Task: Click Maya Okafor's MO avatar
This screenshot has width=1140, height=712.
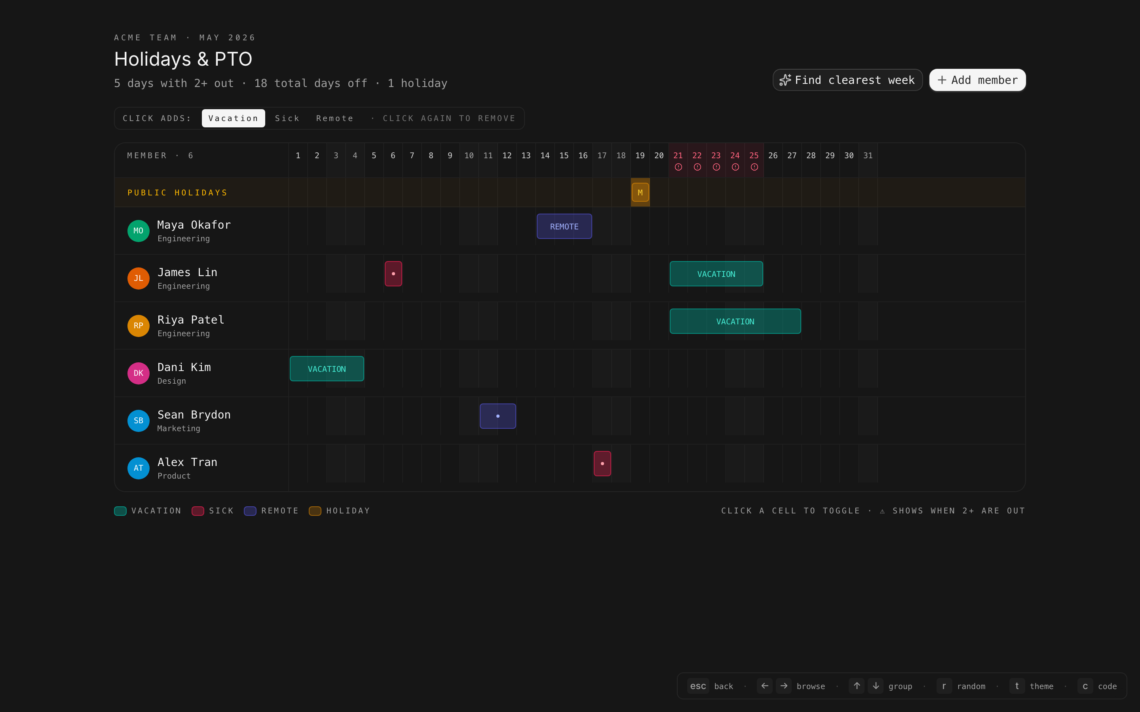Action: (x=139, y=231)
